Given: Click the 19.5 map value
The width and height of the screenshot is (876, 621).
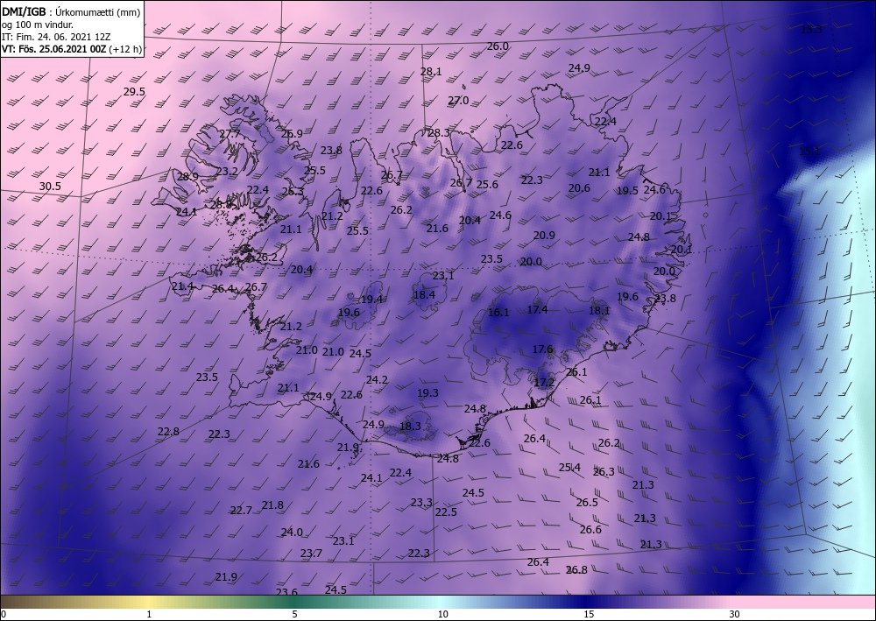Looking at the screenshot, I should [x=627, y=190].
